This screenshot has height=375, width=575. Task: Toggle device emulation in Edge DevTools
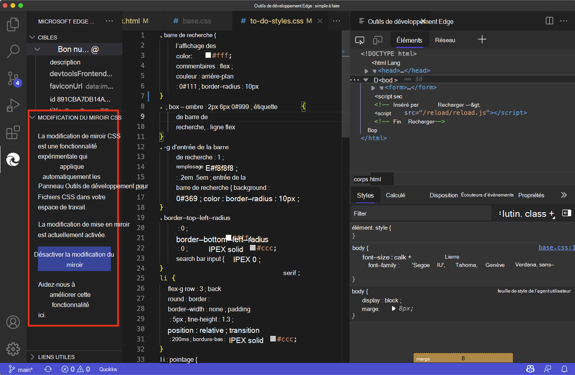(x=377, y=40)
